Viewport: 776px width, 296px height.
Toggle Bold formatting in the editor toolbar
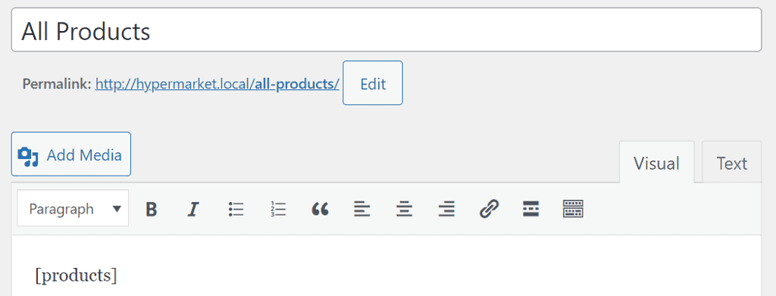[x=152, y=210]
